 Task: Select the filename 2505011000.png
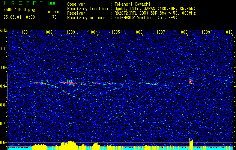click(x=19, y=10)
